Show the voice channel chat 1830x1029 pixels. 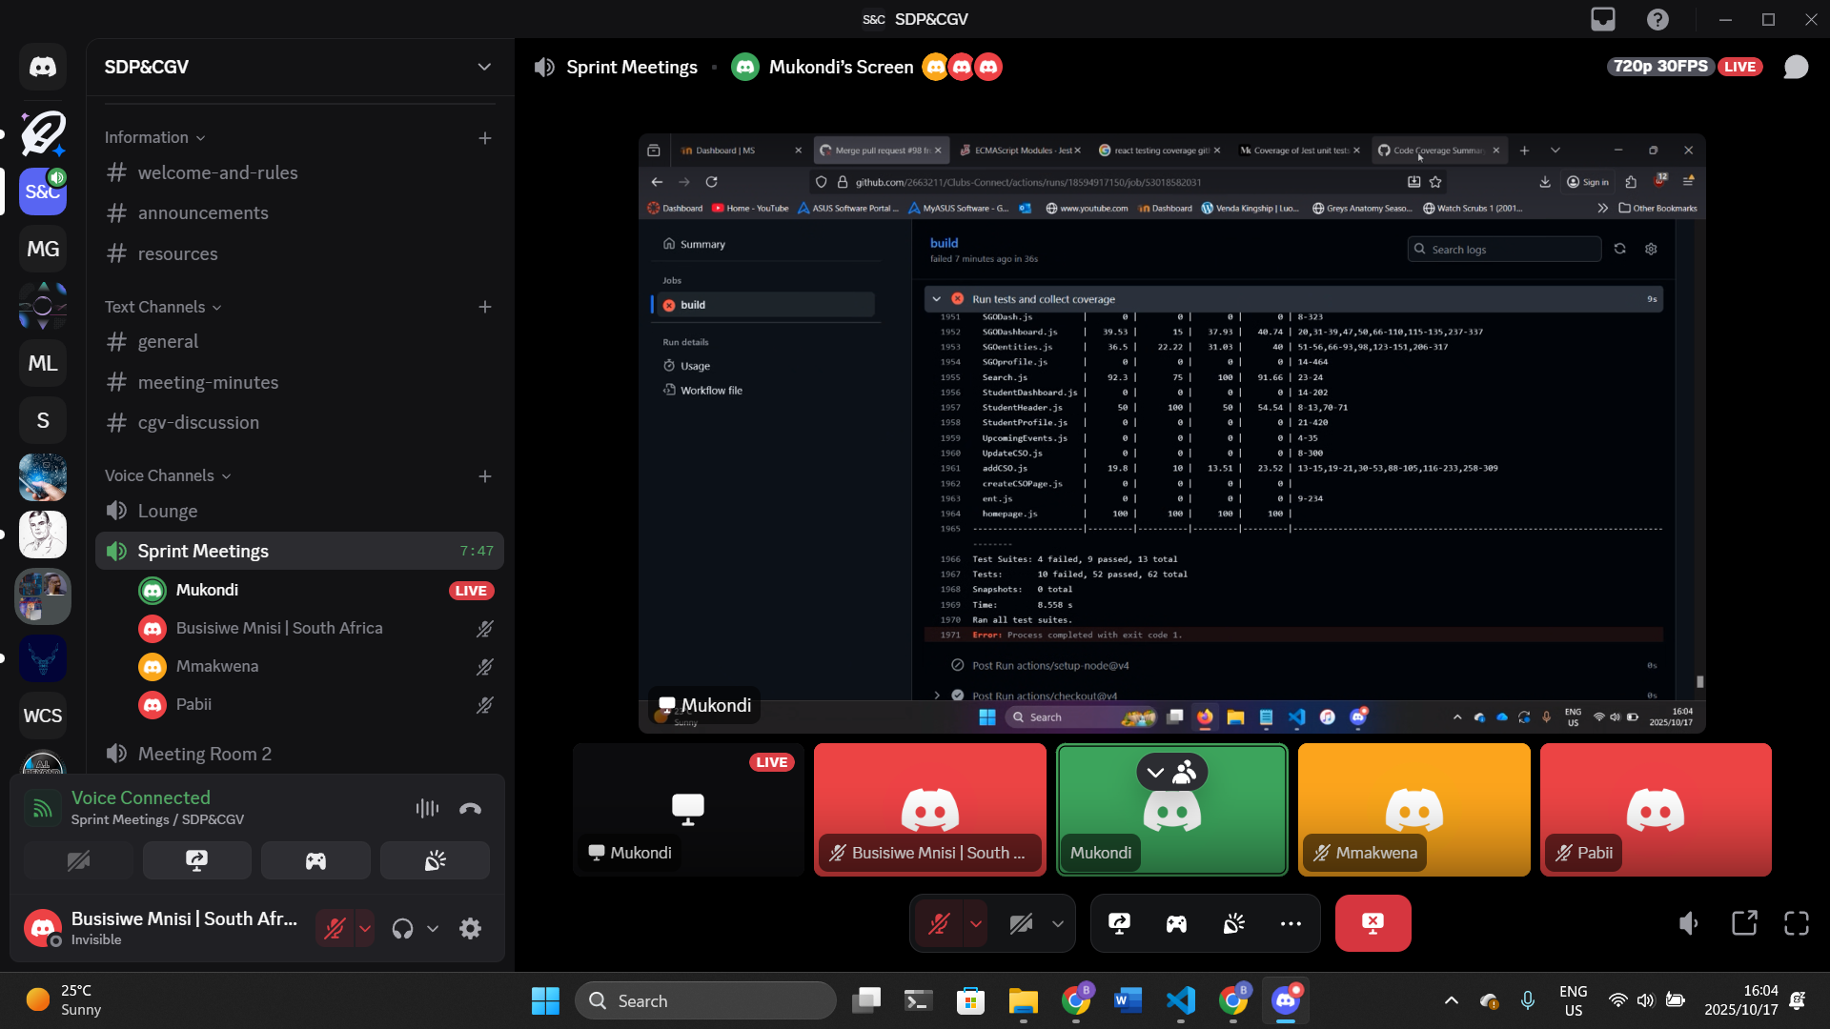pyautogui.click(x=1796, y=67)
